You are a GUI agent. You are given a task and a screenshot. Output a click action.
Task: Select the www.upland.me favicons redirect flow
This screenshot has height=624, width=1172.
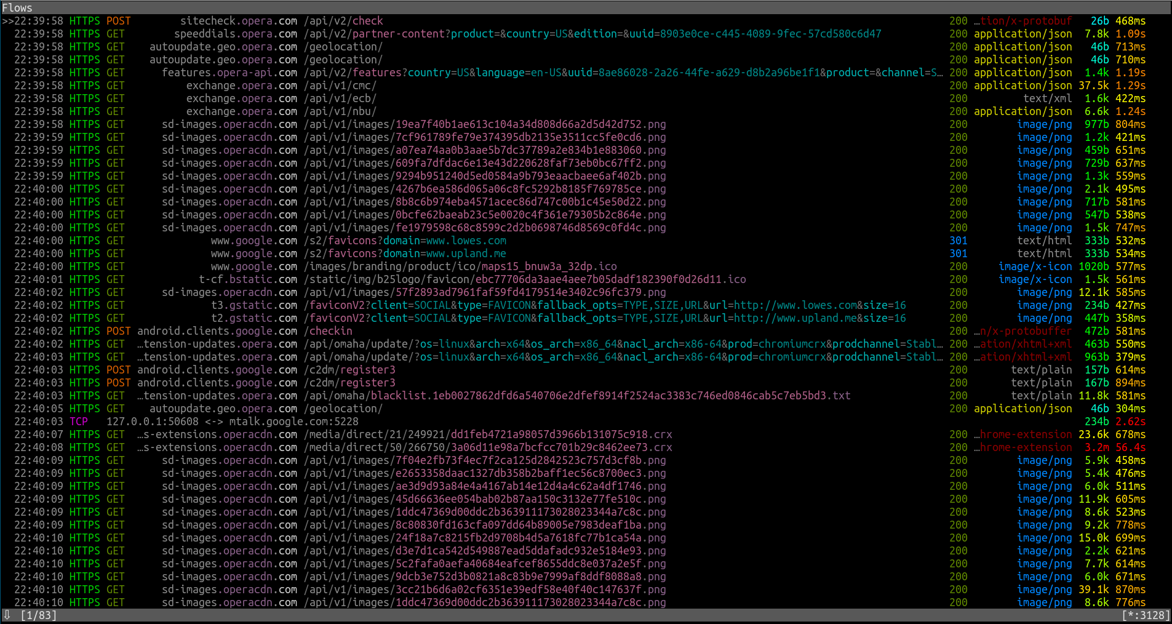pyautogui.click(x=586, y=254)
